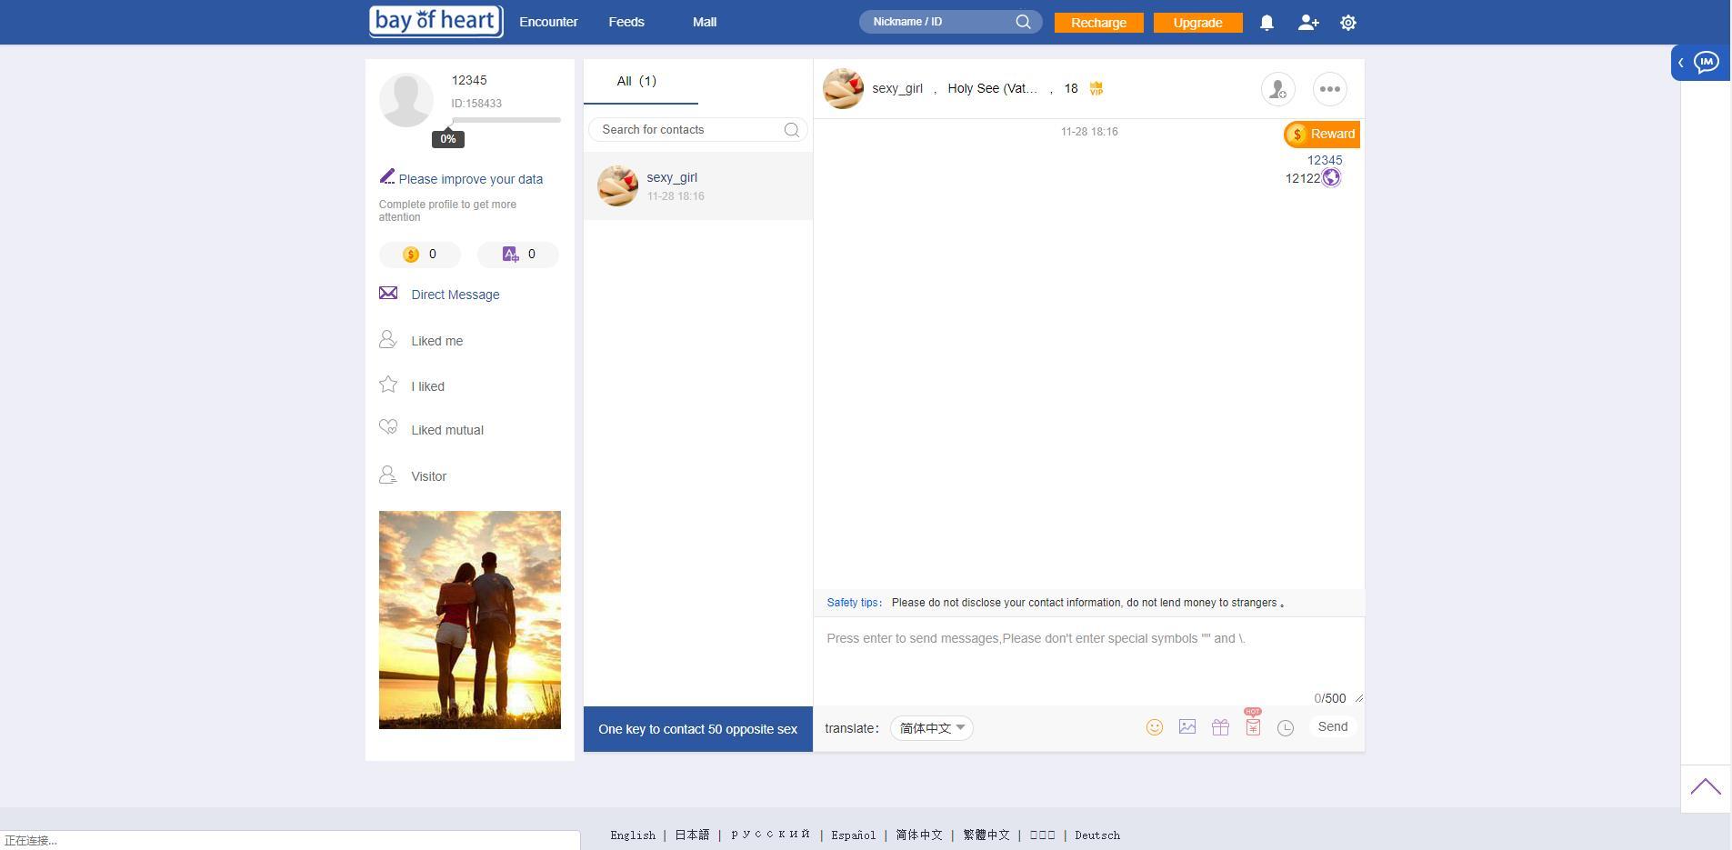Click the Reward coin button

tap(1321, 135)
